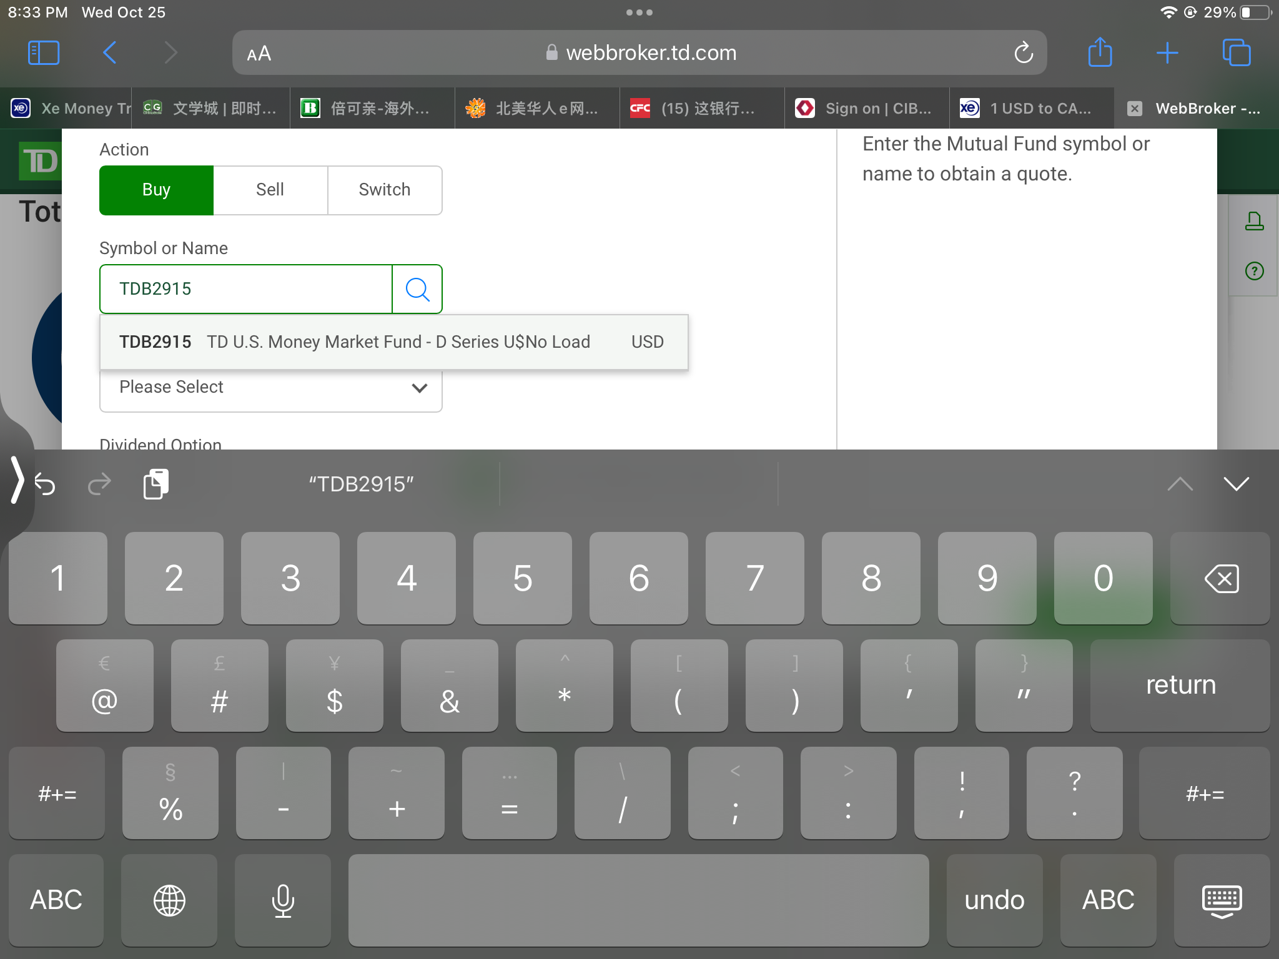Image resolution: width=1279 pixels, height=959 pixels.
Task: Tap the space bar
Action: point(638,900)
